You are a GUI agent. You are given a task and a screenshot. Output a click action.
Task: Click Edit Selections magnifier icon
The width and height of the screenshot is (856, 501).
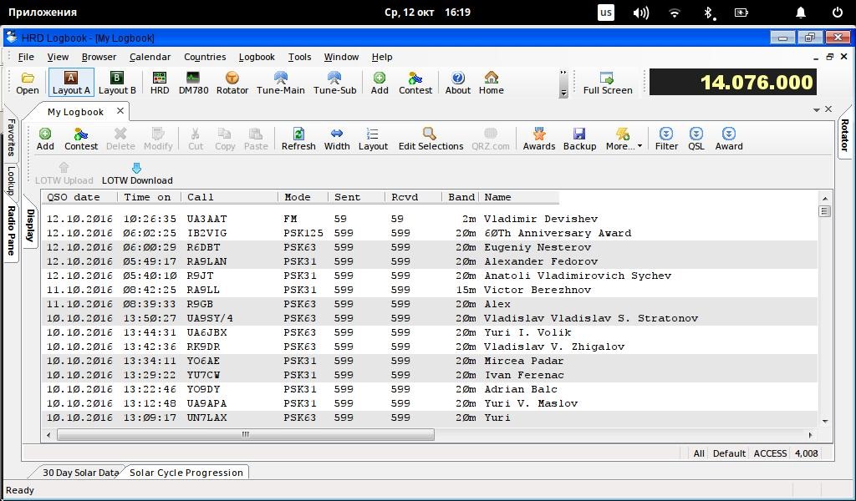(x=431, y=139)
